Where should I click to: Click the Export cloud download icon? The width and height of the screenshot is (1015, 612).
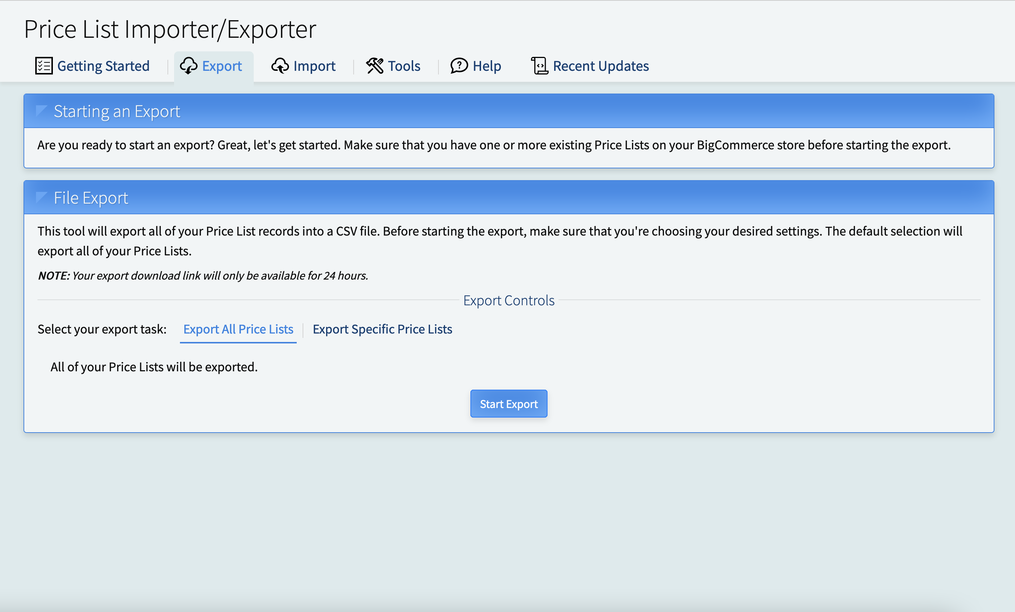[189, 66]
